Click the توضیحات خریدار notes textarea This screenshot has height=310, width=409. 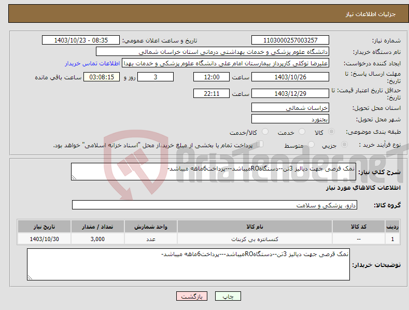tap(188, 264)
